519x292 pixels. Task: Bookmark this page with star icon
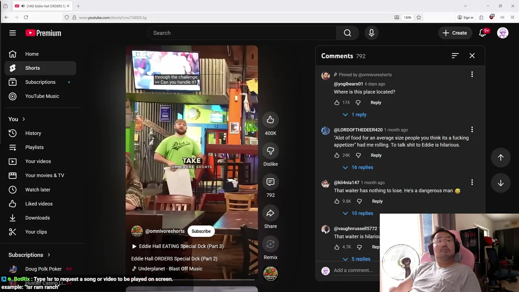(418, 17)
